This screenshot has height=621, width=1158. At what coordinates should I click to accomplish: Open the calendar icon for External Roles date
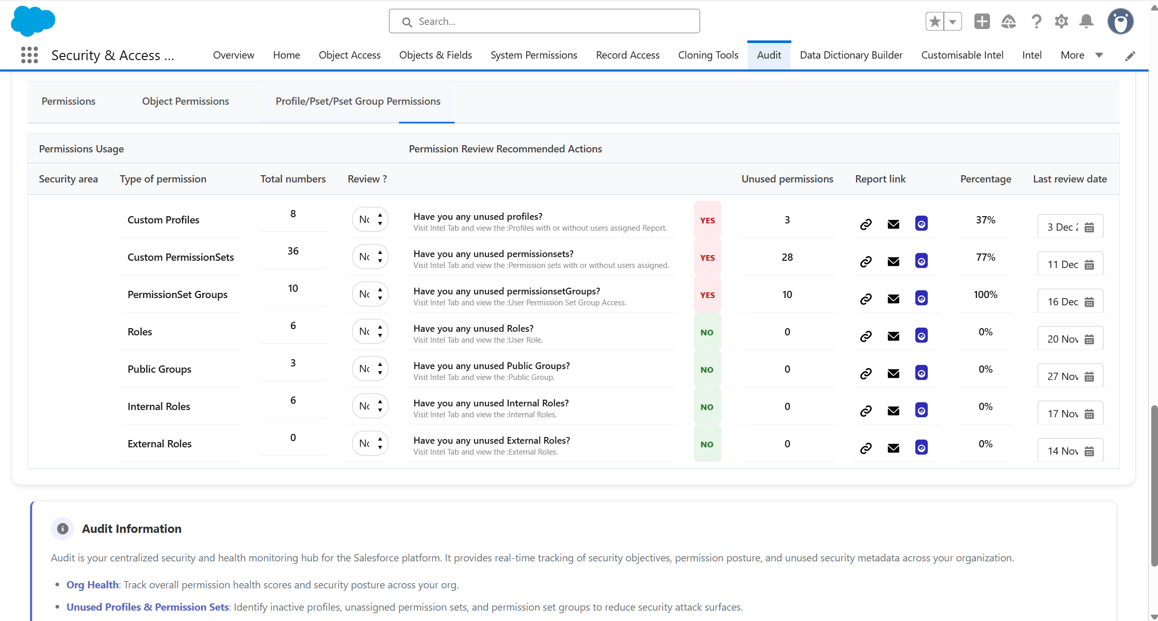pos(1090,451)
